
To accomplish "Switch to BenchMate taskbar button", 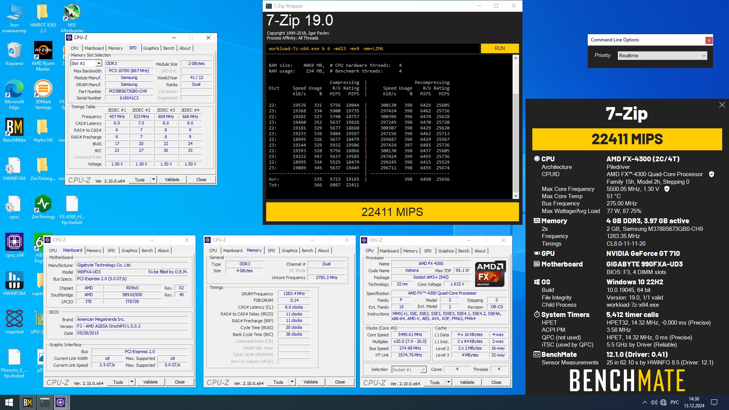I will [x=27, y=402].
